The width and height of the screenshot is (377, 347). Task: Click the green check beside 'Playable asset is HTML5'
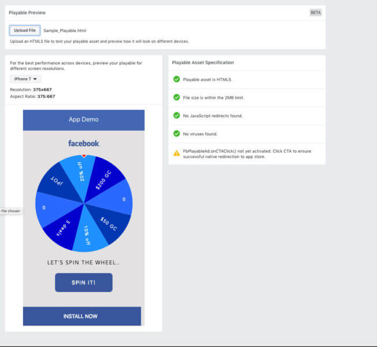(x=176, y=79)
